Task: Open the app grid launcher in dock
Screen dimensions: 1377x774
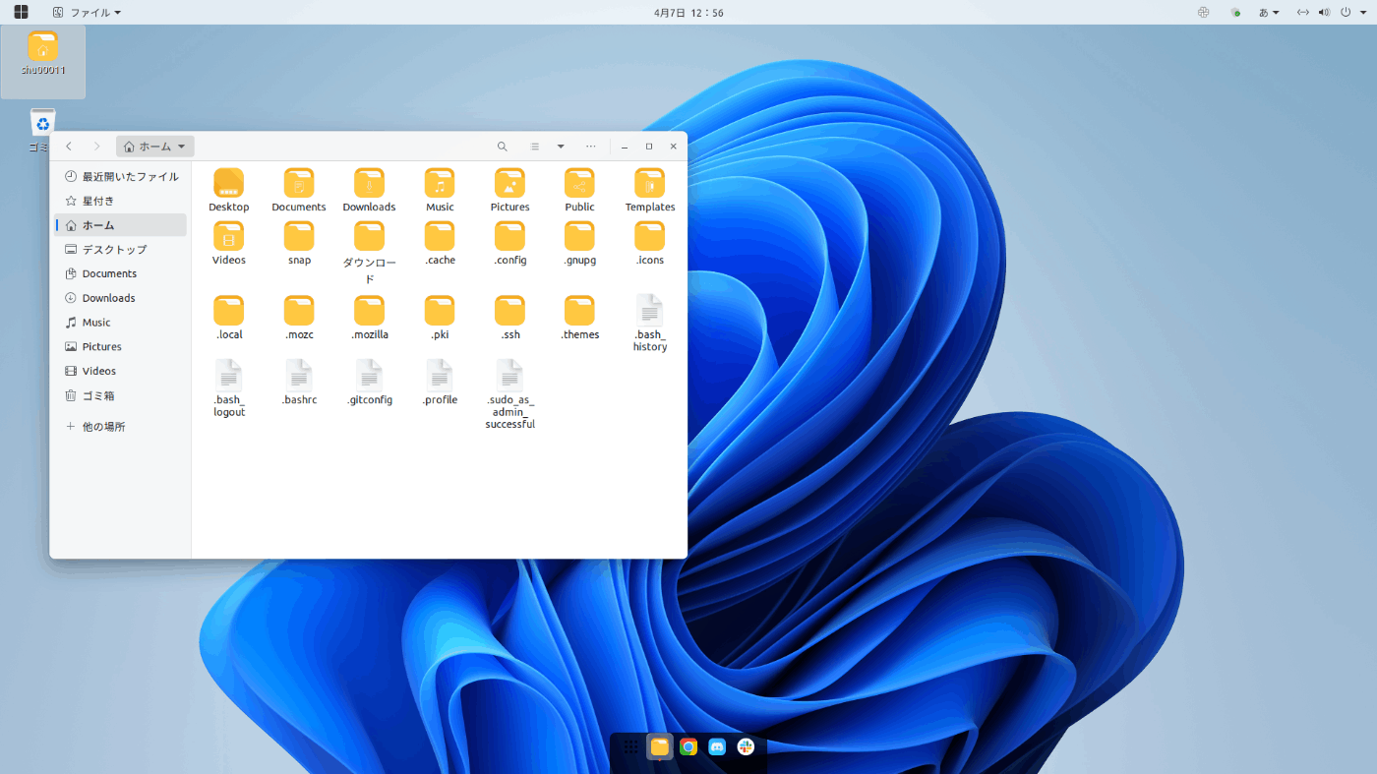Action: (630, 747)
